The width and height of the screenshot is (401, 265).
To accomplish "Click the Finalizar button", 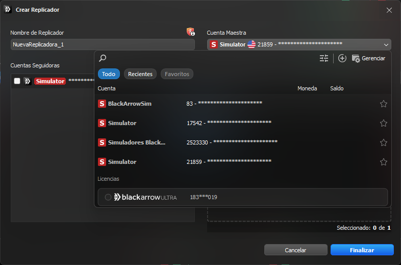I will tap(362, 250).
